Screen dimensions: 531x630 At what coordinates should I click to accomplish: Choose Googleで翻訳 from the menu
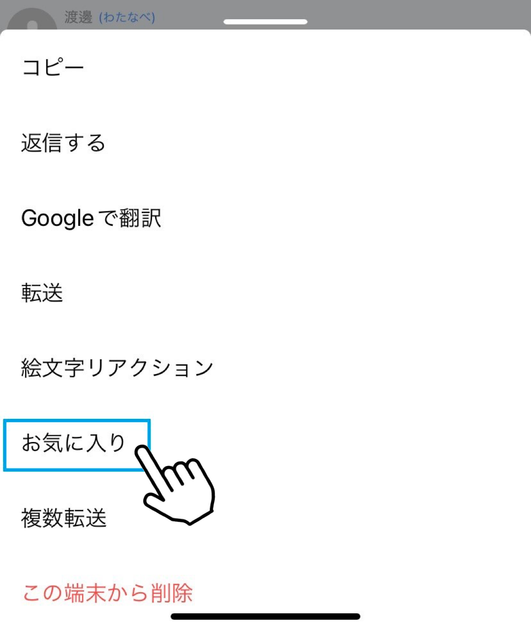(91, 218)
